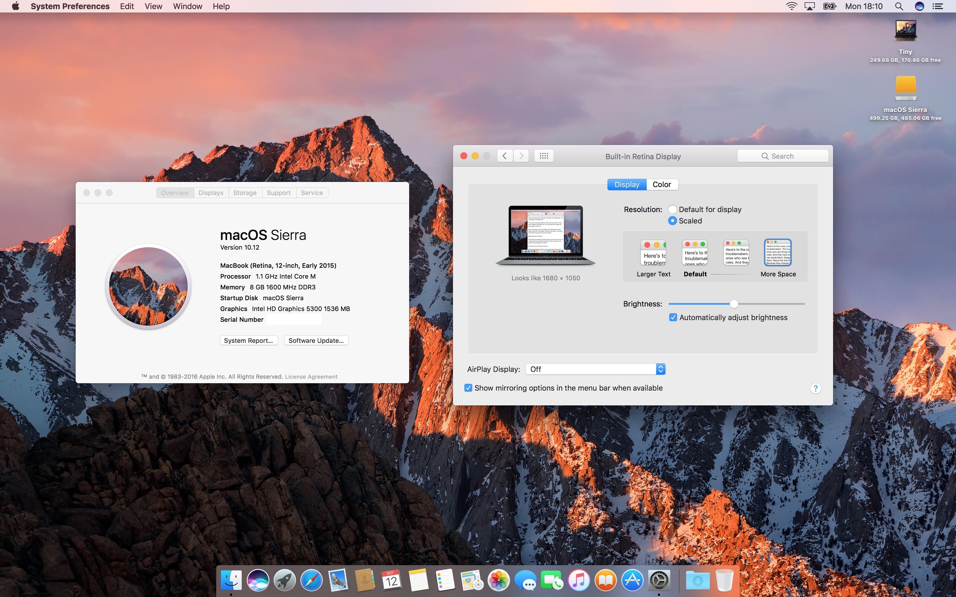Open the help question mark button

[815, 389]
